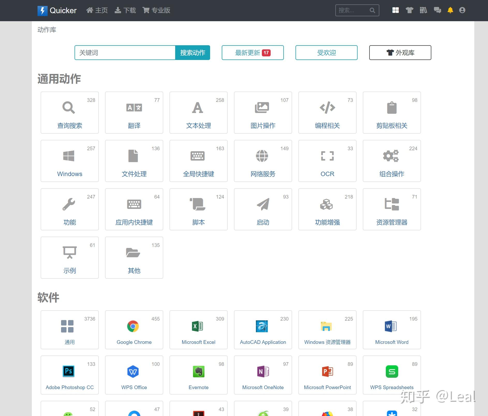The height and width of the screenshot is (416, 488).
Task: Open the 全局快捷键 keyboard icon
Action: click(198, 156)
